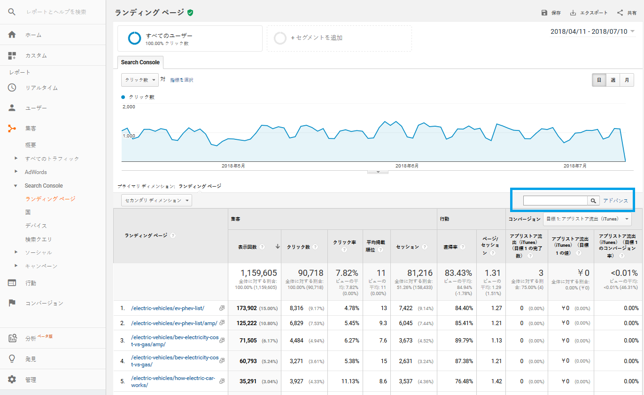This screenshot has width=644, height=395.
Task: Click the table search magnifier button
Action: pos(594,201)
